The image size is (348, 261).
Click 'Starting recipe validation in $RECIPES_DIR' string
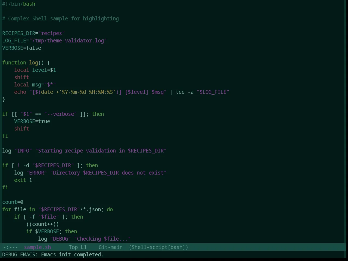coord(101,151)
